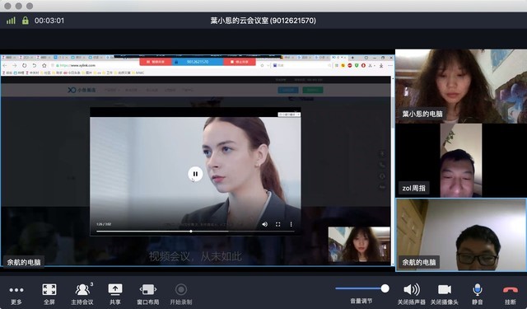Click the 余航的电脑 label on shared screen

coord(24,262)
